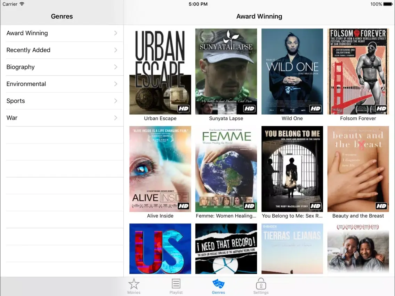Tap the Beauty and the Breast title label

click(358, 216)
